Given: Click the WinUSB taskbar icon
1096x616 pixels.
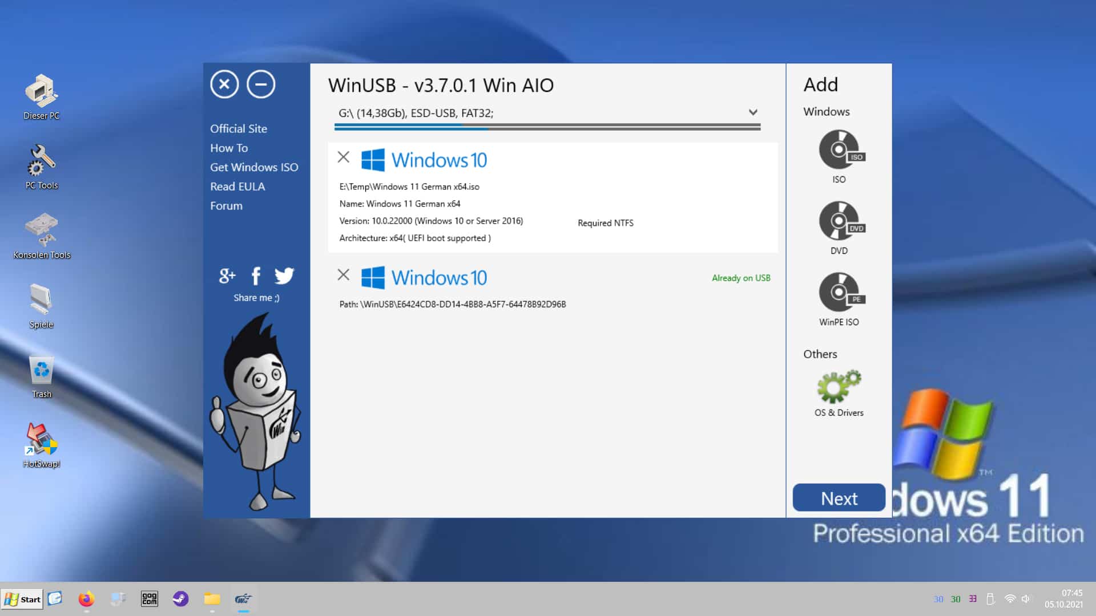Looking at the screenshot, I should click(243, 599).
